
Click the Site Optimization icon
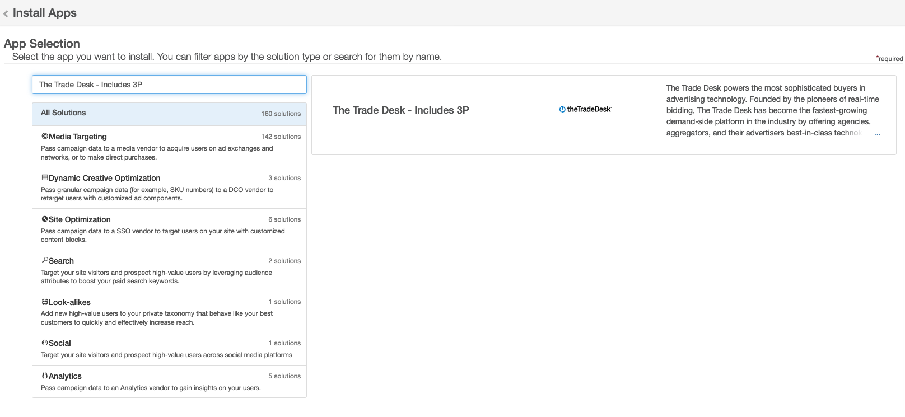click(45, 219)
